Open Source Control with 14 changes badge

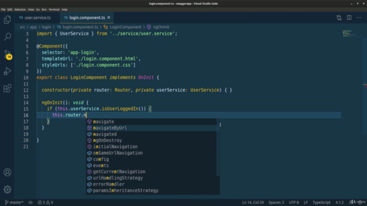pos(7,54)
